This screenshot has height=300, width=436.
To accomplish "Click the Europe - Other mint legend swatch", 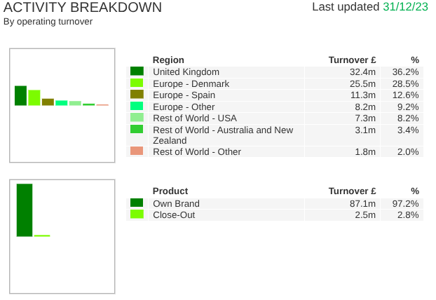I will (x=137, y=106).
